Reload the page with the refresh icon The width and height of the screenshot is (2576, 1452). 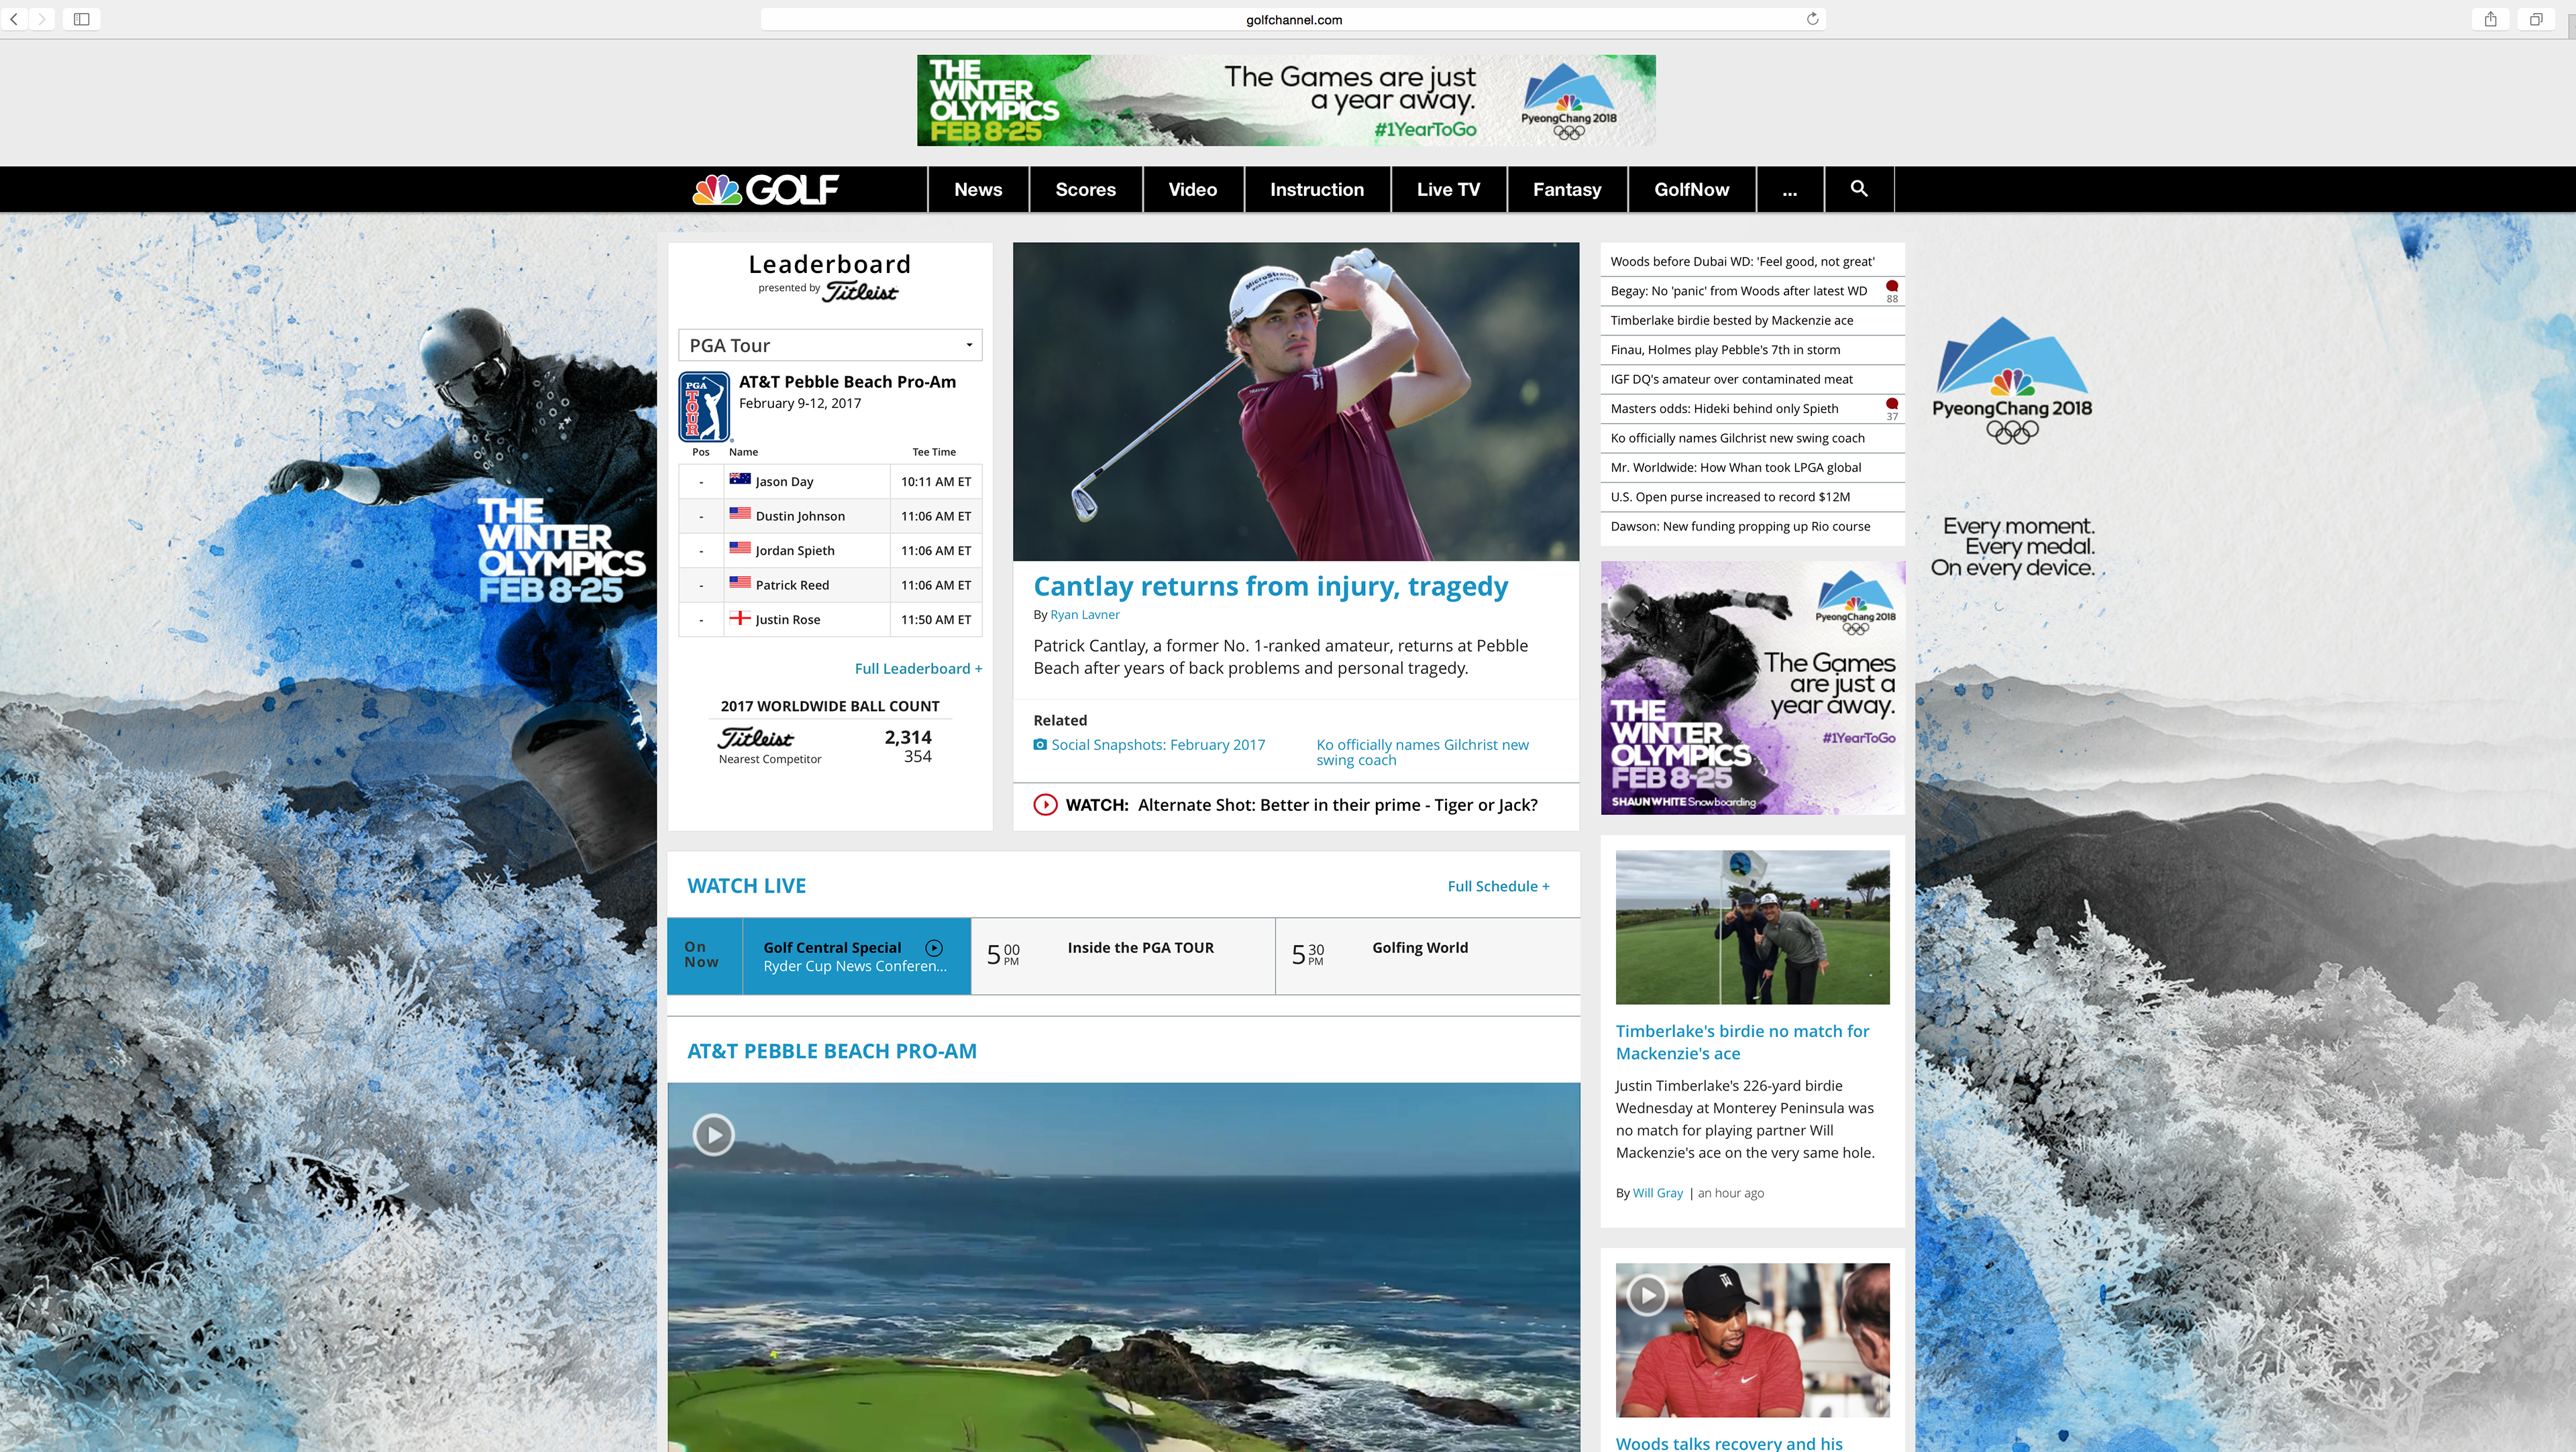(x=1812, y=19)
